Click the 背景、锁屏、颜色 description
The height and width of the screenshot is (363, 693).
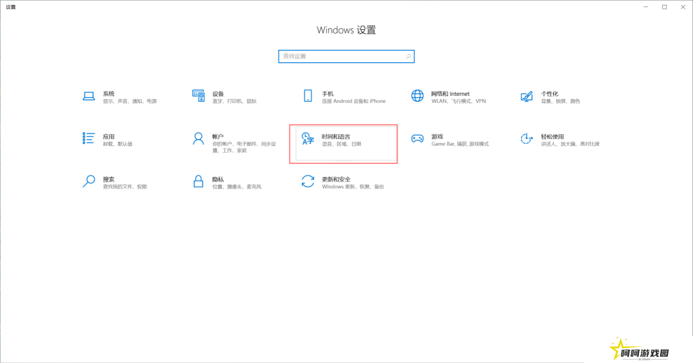[560, 101]
